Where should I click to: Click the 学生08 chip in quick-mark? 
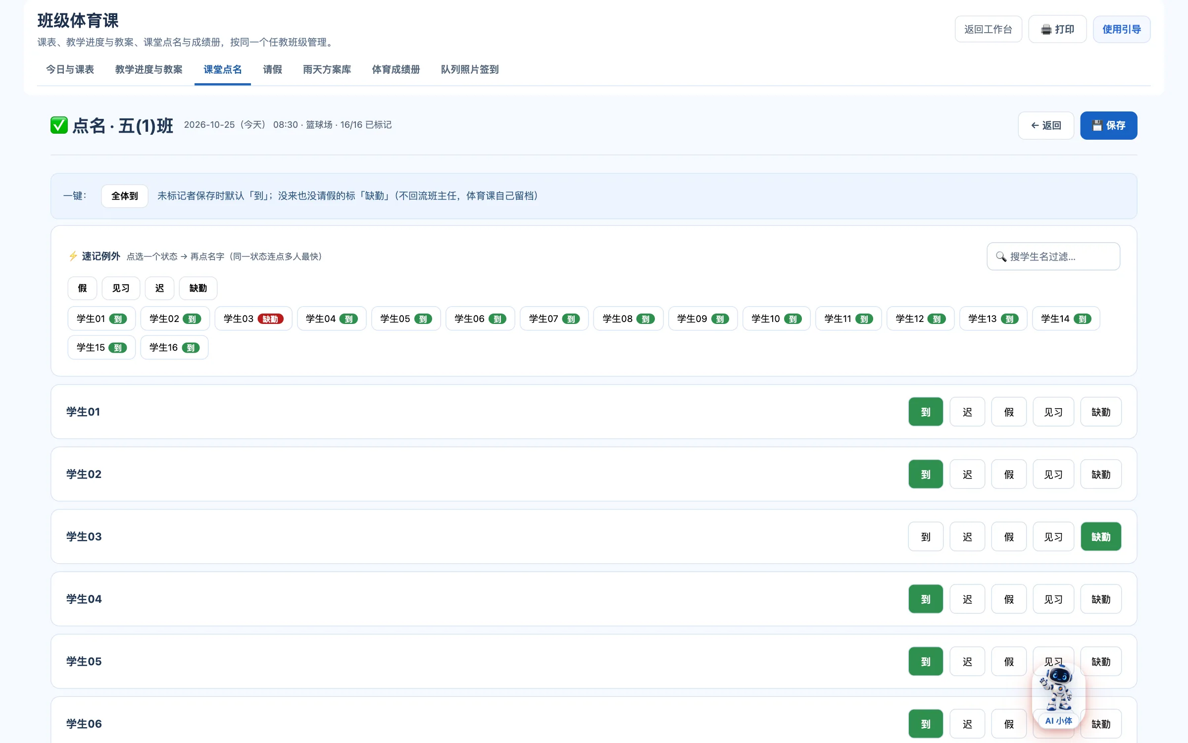[x=628, y=318]
